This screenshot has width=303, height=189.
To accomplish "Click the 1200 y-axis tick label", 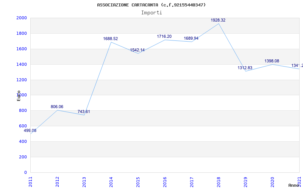I will (22, 80).
